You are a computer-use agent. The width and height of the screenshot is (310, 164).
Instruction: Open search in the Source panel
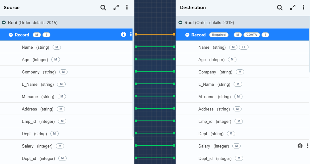click(103, 8)
